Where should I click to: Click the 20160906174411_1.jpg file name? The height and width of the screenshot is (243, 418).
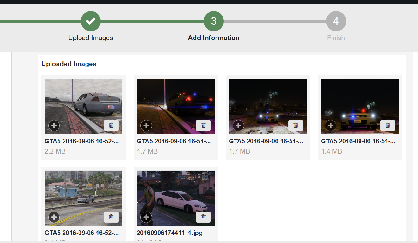pyautogui.click(x=170, y=233)
